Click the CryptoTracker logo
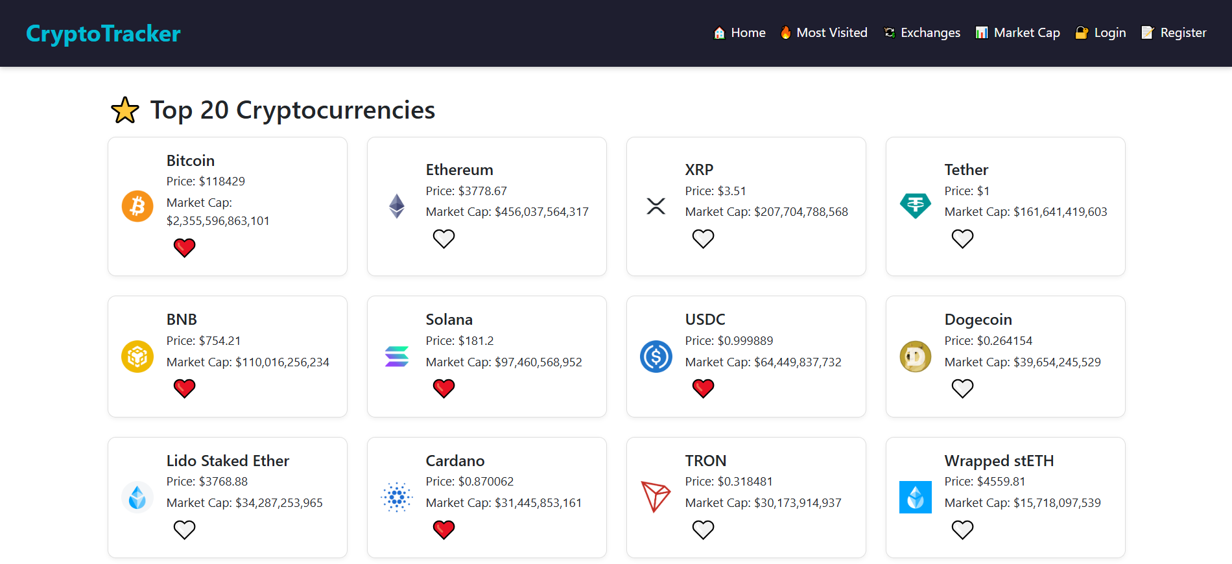 (102, 33)
